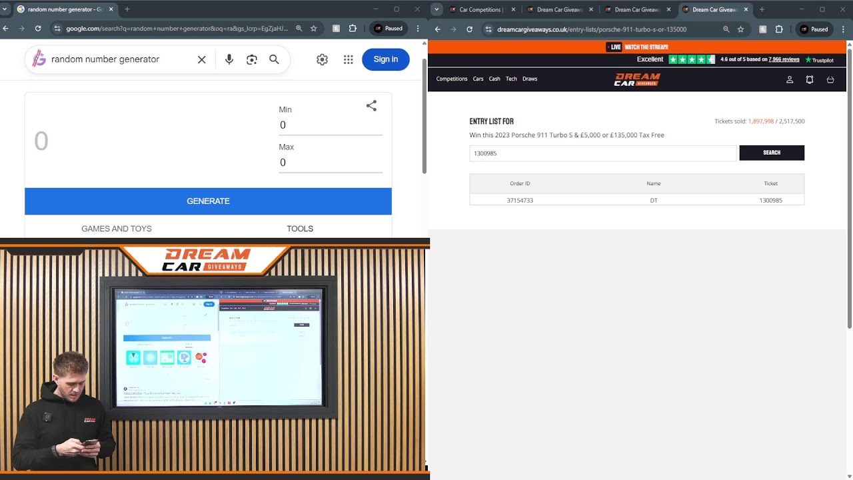
Task: Click the Google logo beside the search box
Action: 39,59
